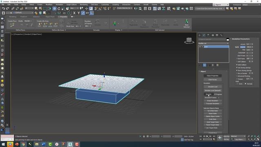
Task: Restrict axis constraint to X
Action: 74,13
